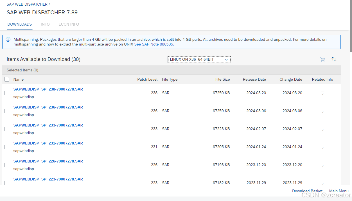352x201 pixels.
Task: Check the box for SAPWEBDISP_SP_231 file
Action: pyautogui.click(x=7, y=147)
